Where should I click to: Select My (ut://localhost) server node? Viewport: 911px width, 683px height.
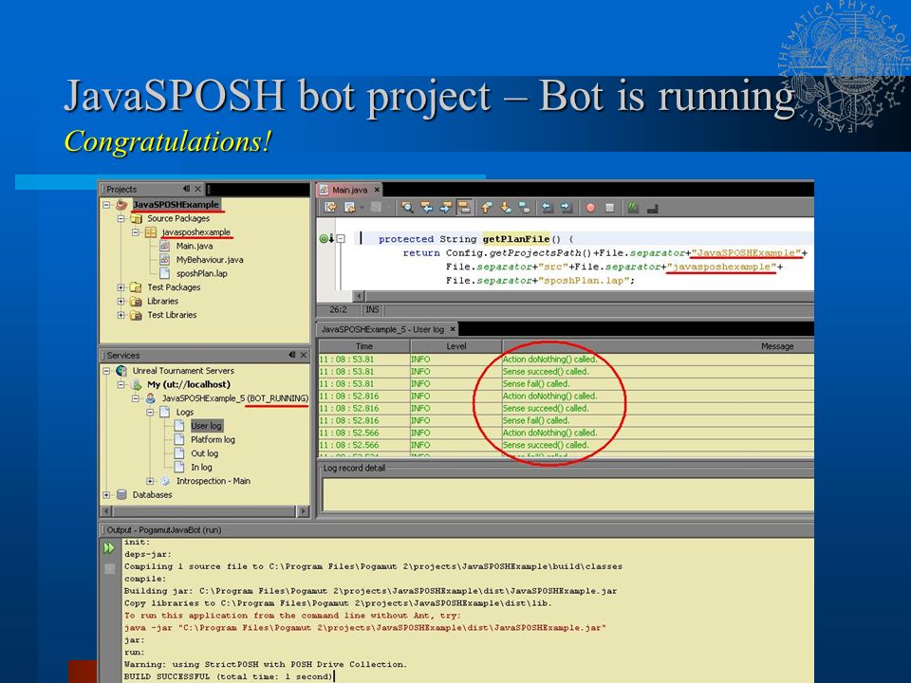coord(189,384)
